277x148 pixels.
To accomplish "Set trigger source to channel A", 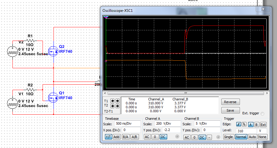I will (251, 124).
